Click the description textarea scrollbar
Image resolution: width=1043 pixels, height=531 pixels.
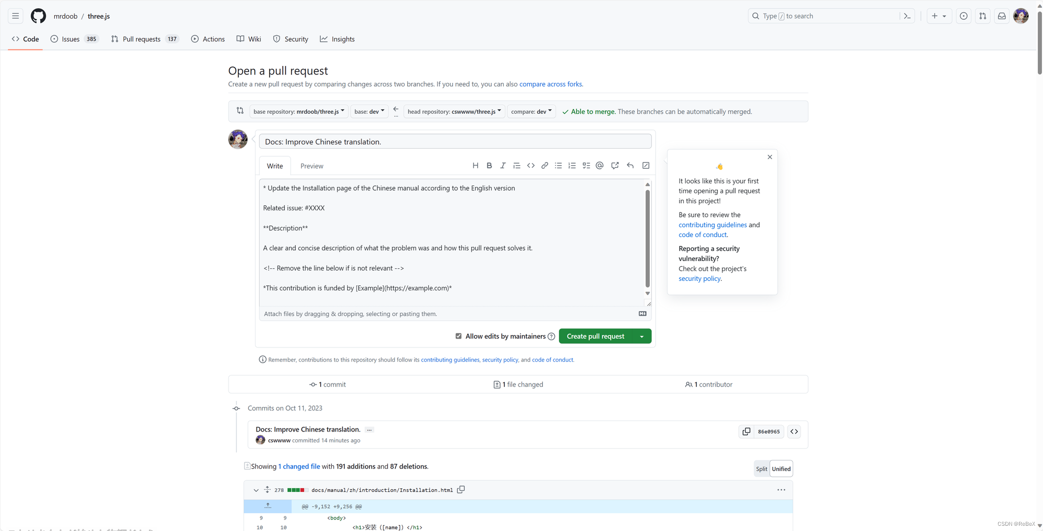click(x=647, y=239)
